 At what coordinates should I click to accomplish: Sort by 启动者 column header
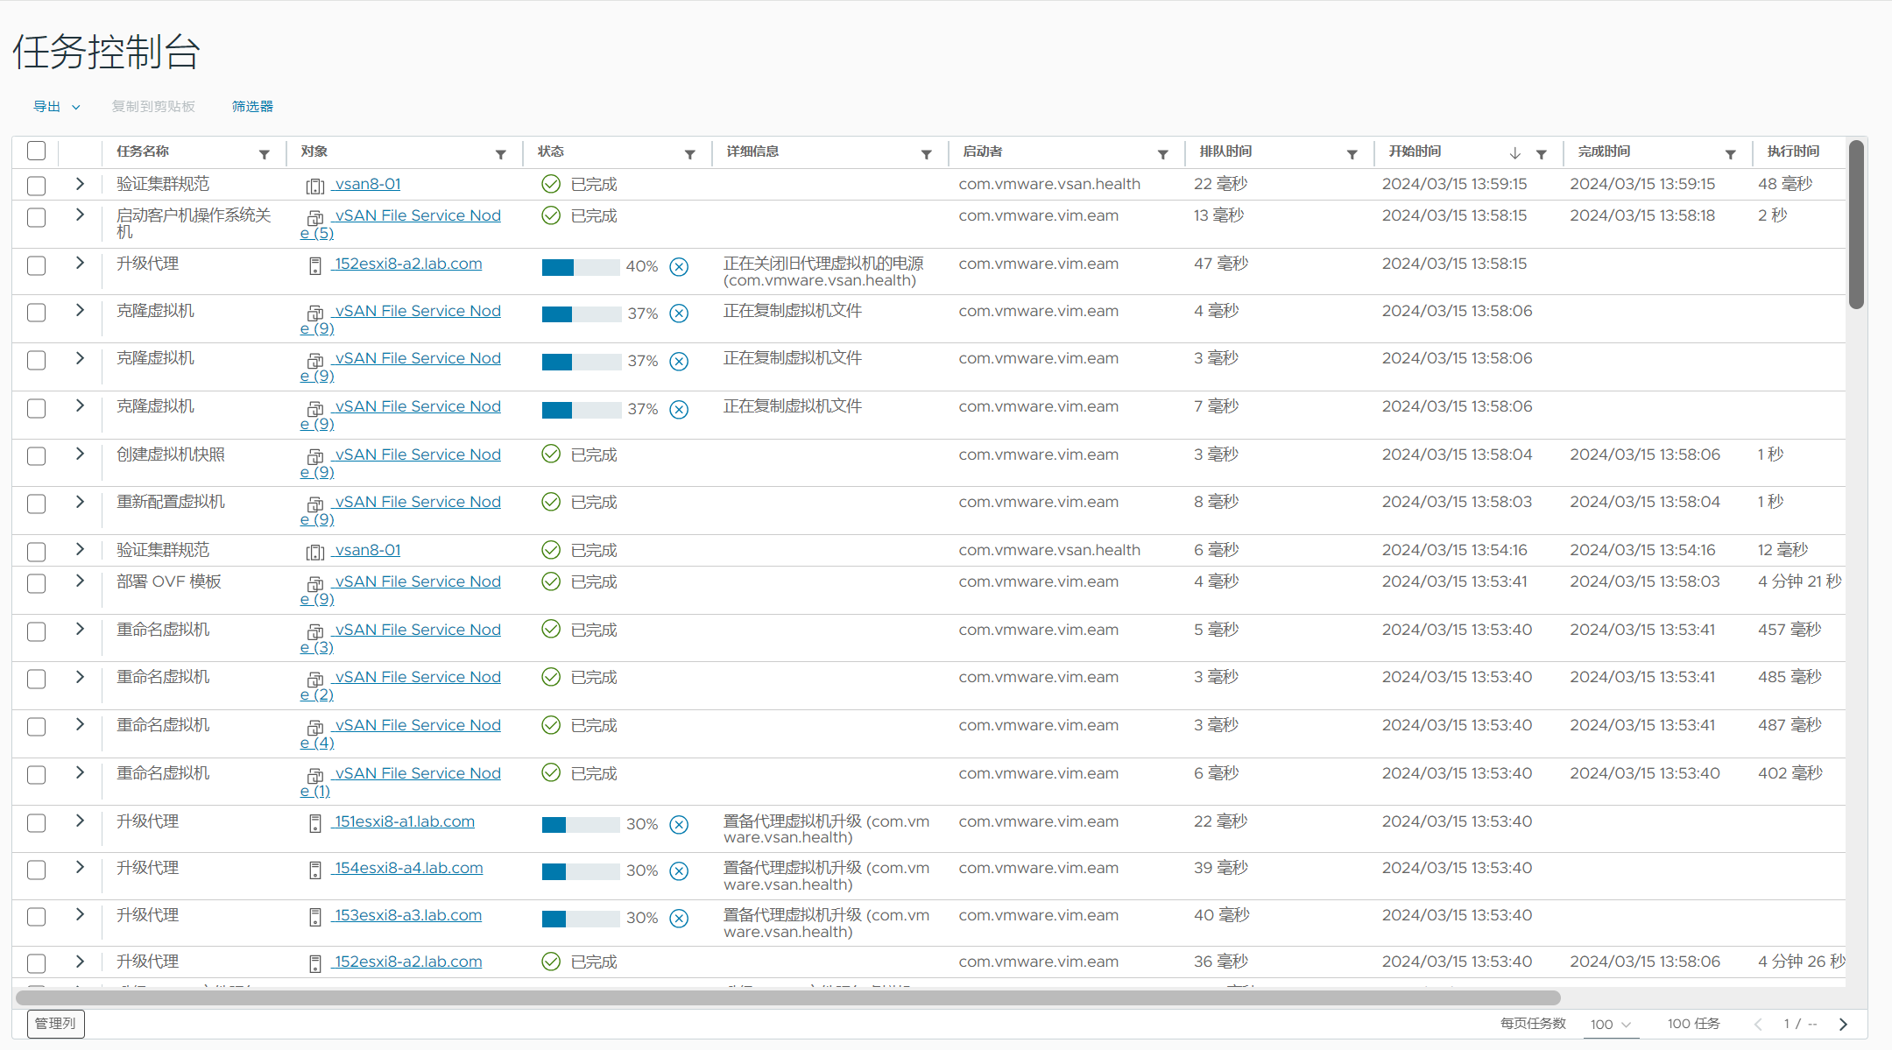(x=982, y=152)
